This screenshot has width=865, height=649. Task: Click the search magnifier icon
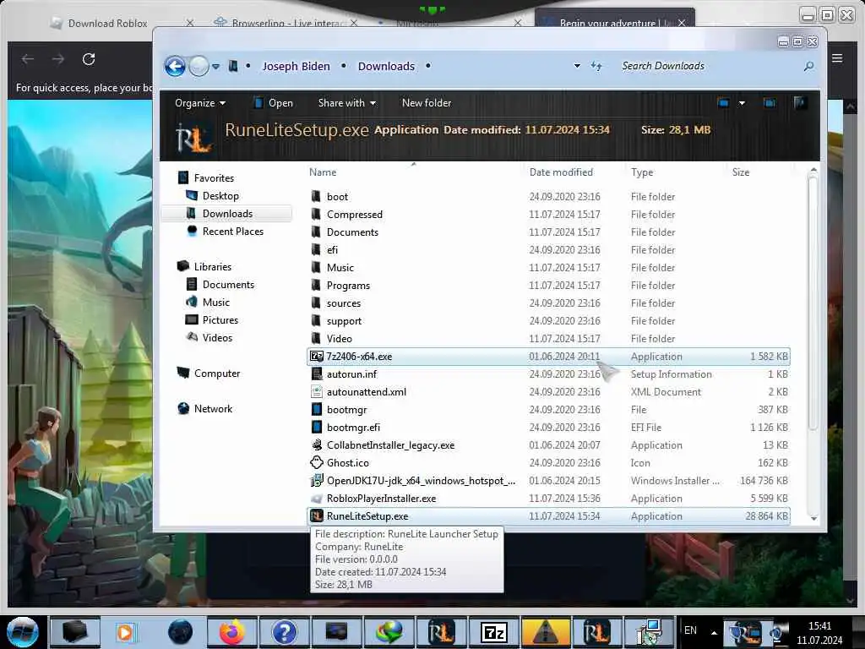point(808,66)
